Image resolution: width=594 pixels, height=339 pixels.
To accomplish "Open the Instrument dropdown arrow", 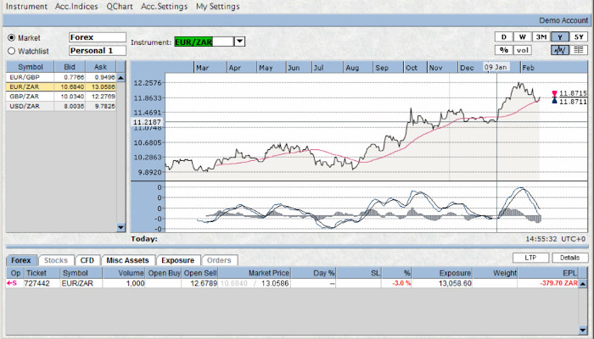I will pyautogui.click(x=239, y=41).
